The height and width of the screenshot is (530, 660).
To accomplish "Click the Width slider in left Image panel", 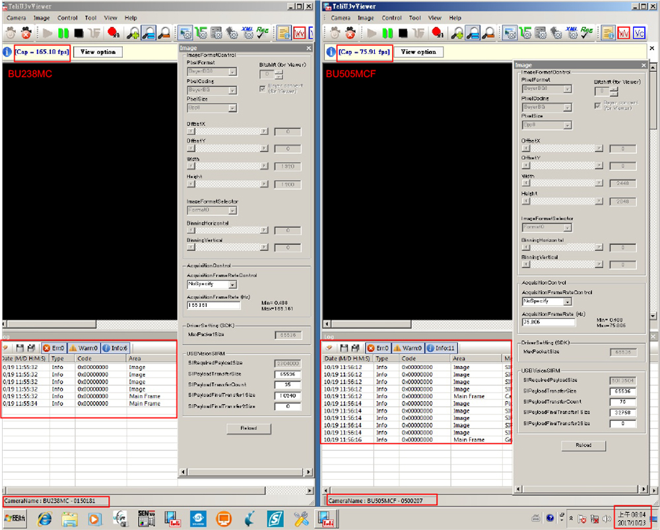I will coord(228,167).
